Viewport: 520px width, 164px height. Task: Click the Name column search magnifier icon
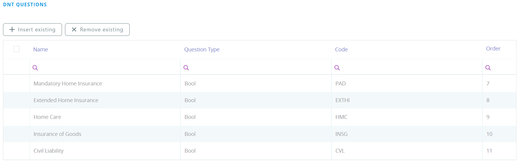pyautogui.click(x=35, y=68)
